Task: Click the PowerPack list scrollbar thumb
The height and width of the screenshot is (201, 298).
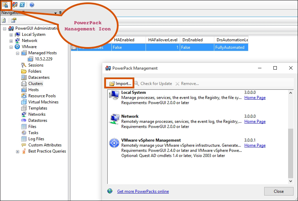Action: 290,153
